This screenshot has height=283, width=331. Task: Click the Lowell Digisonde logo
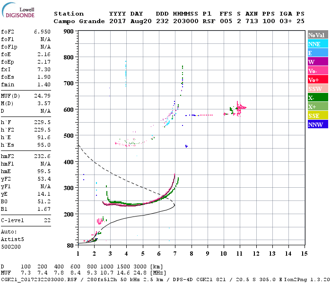coord(18,10)
